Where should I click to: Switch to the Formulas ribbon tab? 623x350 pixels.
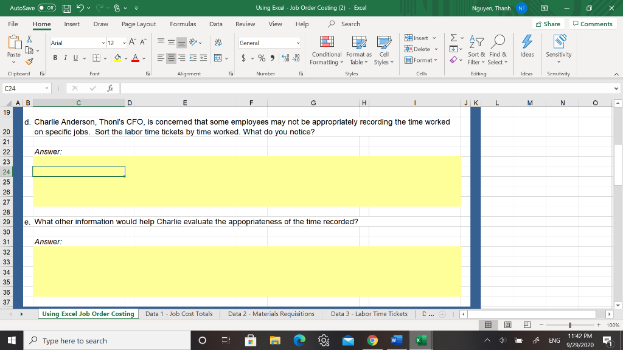(x=183, y=24)
